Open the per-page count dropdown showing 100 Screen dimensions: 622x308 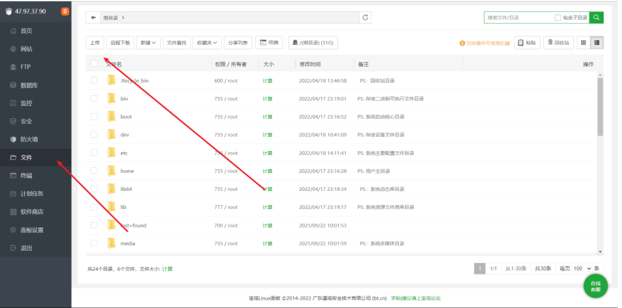pyautogui.click(x=582, y=268)
